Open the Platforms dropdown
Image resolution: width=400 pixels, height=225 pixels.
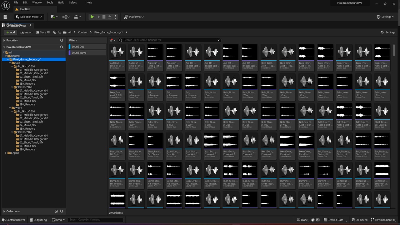click(x=134, y=17)
